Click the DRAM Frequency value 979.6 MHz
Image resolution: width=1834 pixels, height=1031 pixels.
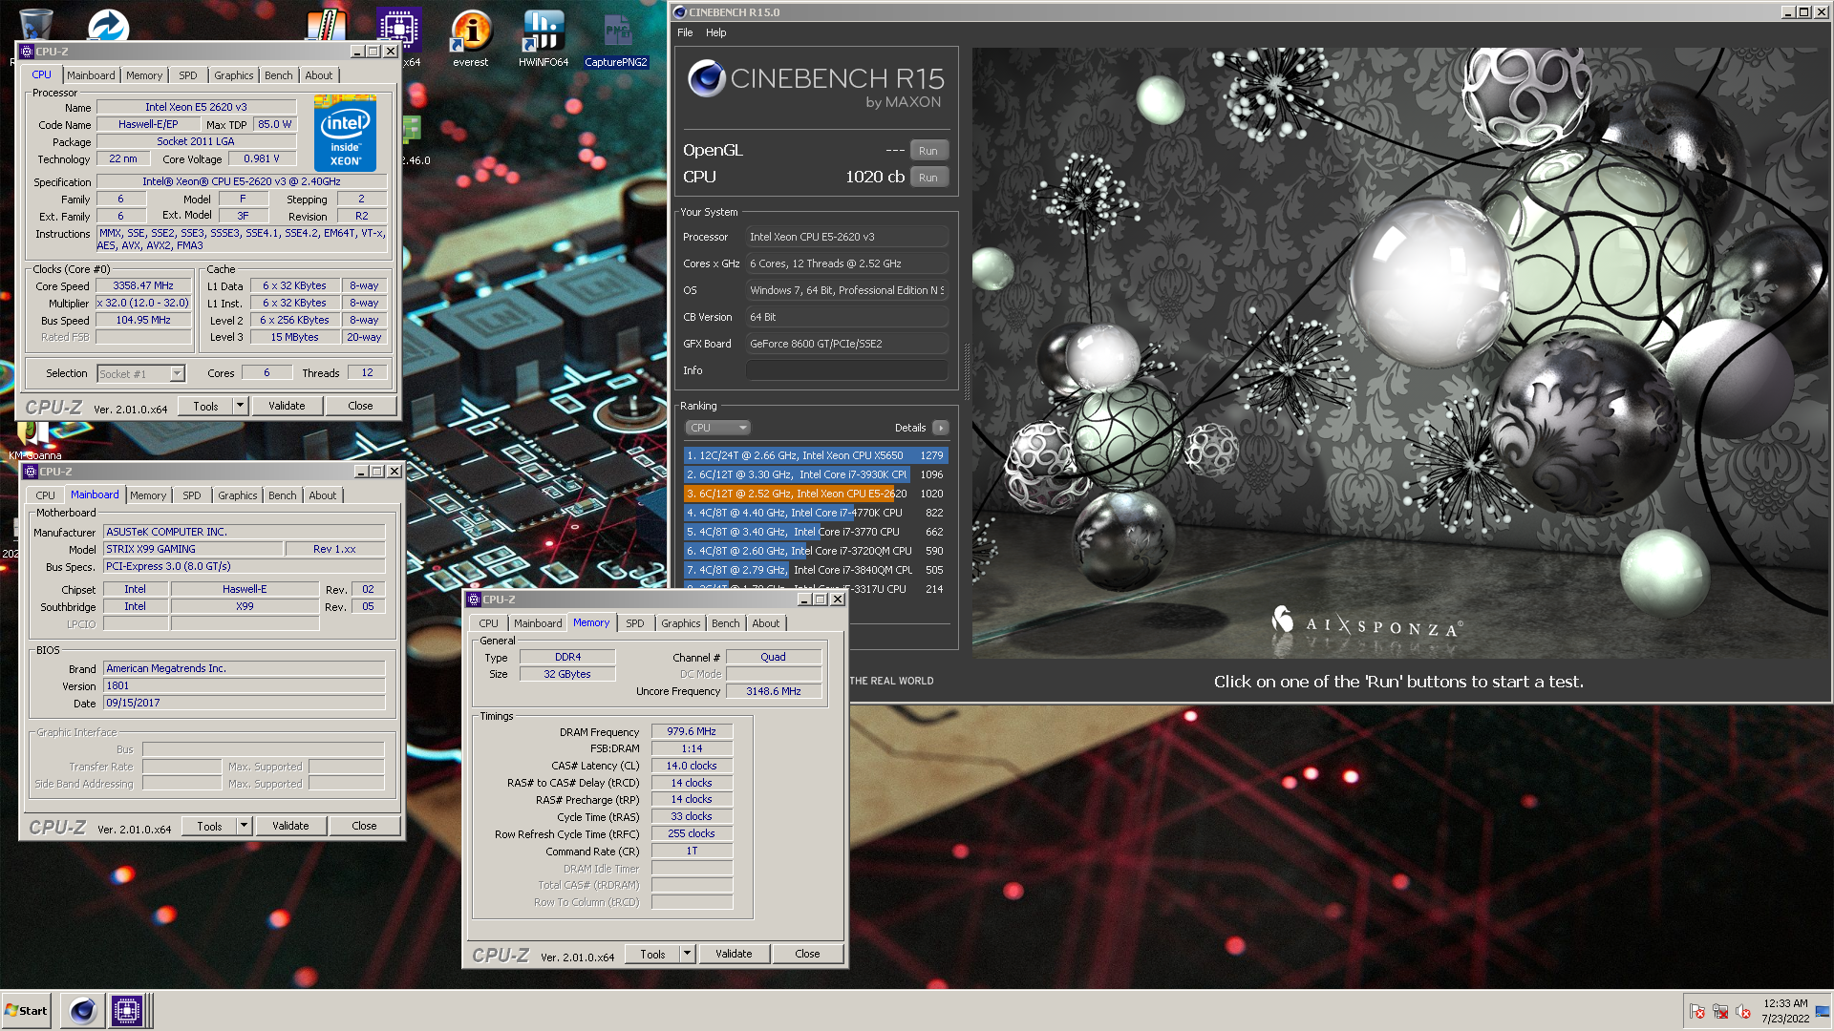coord(692,731)
